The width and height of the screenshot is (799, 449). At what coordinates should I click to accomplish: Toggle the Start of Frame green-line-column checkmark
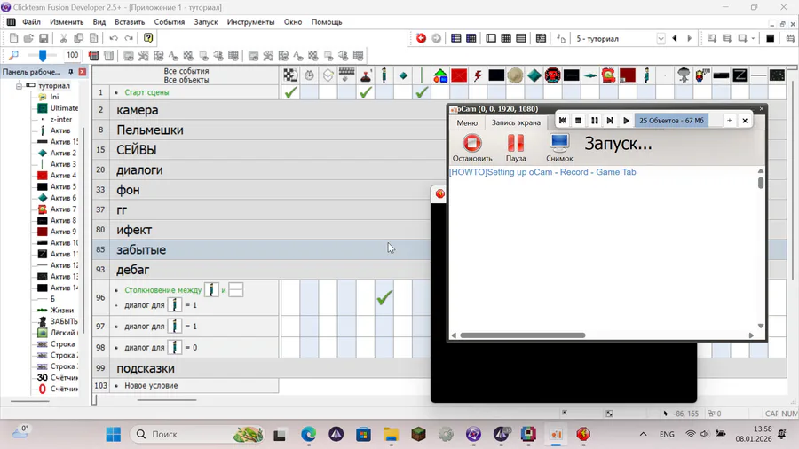422,92
